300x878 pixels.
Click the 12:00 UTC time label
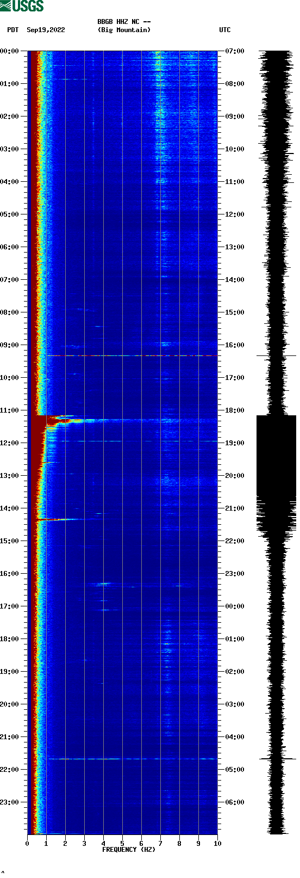point(235,214)
